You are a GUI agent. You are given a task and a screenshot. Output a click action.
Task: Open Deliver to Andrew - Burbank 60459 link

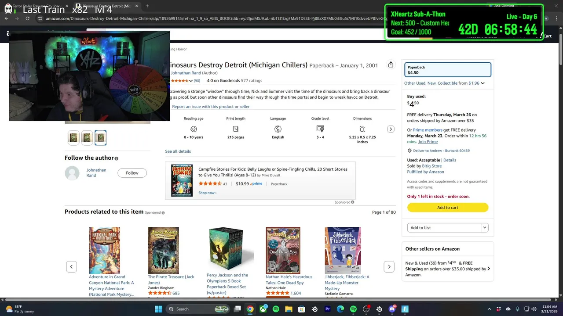(441, 151)
